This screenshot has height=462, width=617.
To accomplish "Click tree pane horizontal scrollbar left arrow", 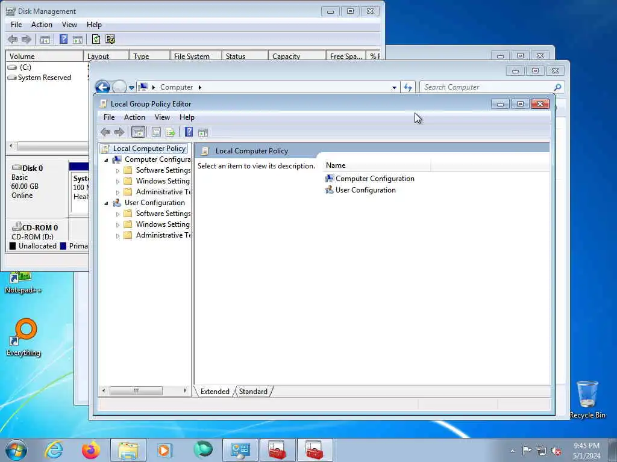I will point(104,391).
